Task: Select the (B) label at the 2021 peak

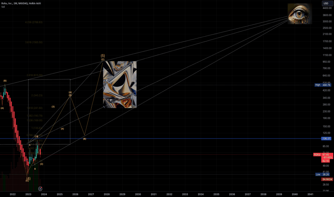Action: (x=5, y=81)
